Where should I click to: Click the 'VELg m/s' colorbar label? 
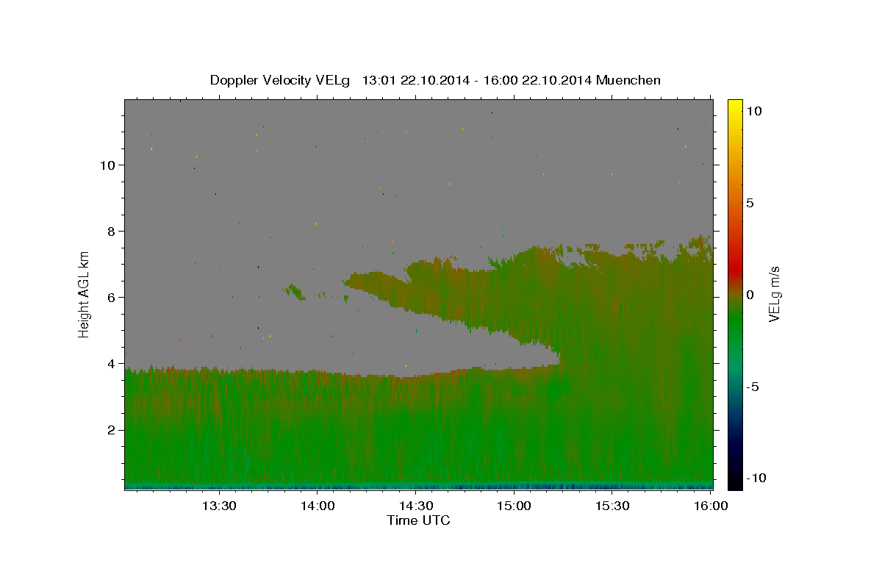[x=774, y=295]
